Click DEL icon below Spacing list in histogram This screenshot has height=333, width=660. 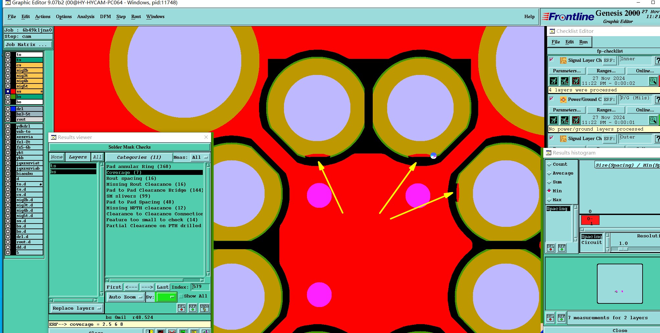551,248
